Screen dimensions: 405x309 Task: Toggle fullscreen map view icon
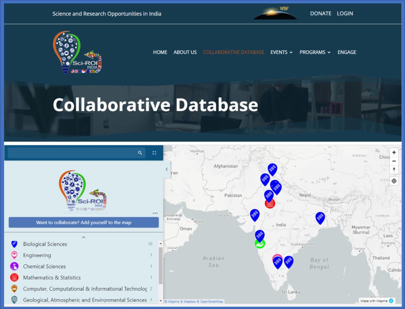[x=154, y=153]
